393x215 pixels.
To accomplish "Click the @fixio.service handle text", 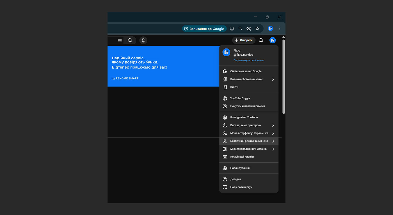I will (x=243, y=55).
